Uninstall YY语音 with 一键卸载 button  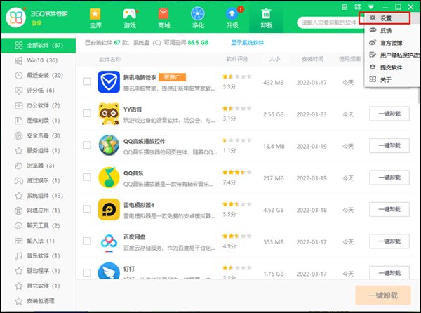(x=389, y=114)
